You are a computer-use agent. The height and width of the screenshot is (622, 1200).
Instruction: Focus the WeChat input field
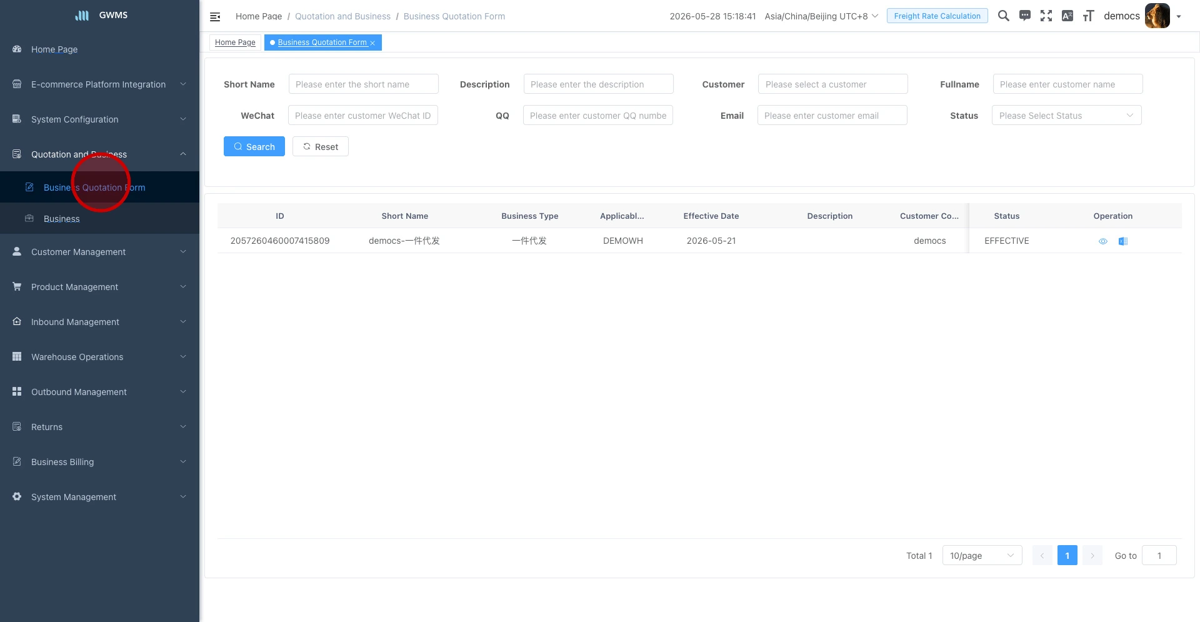pyautogui.click(x=363, y=115)
